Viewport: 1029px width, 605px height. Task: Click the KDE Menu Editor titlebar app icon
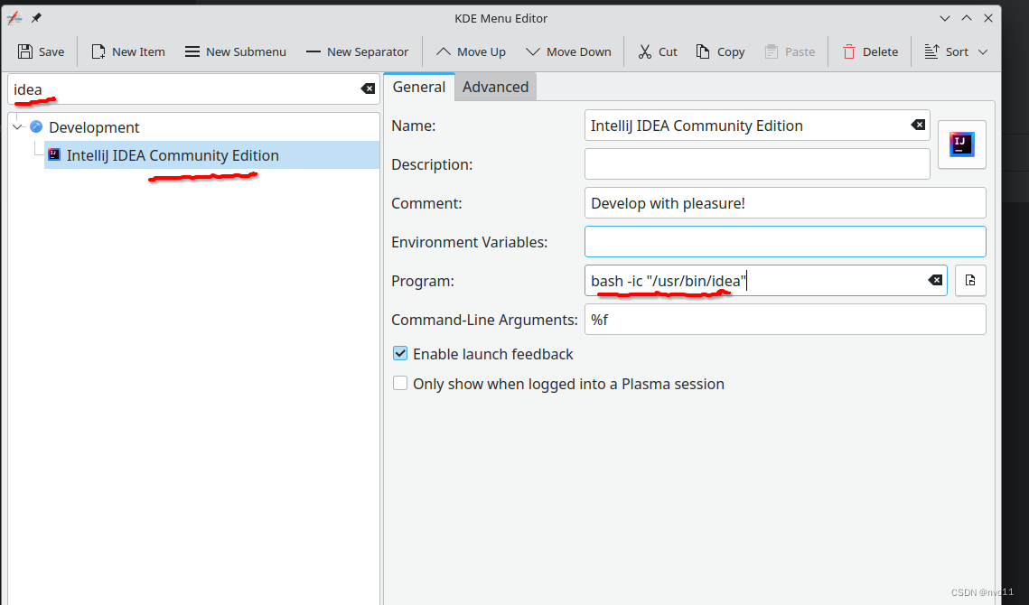click(14, 18)
